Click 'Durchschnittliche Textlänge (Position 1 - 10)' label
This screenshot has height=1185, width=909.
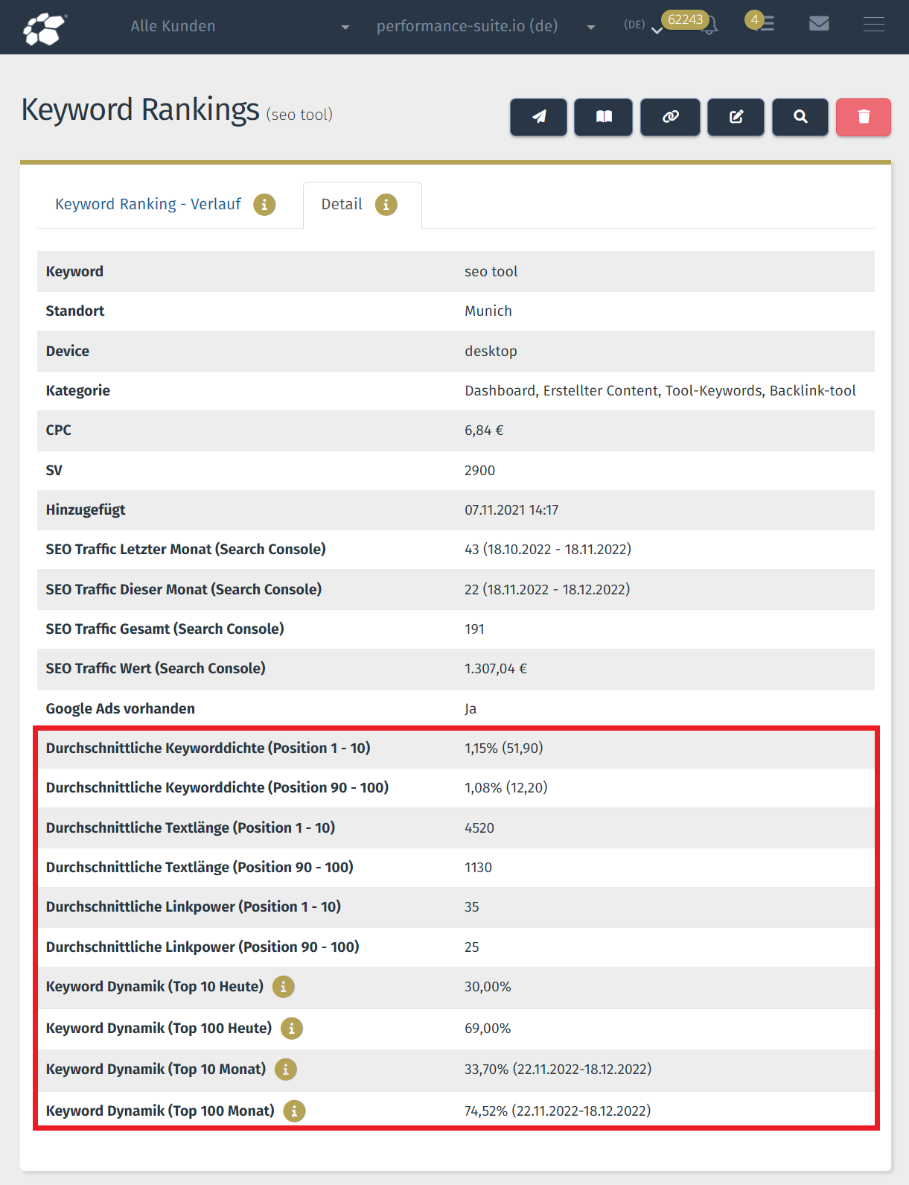(191, 828)
